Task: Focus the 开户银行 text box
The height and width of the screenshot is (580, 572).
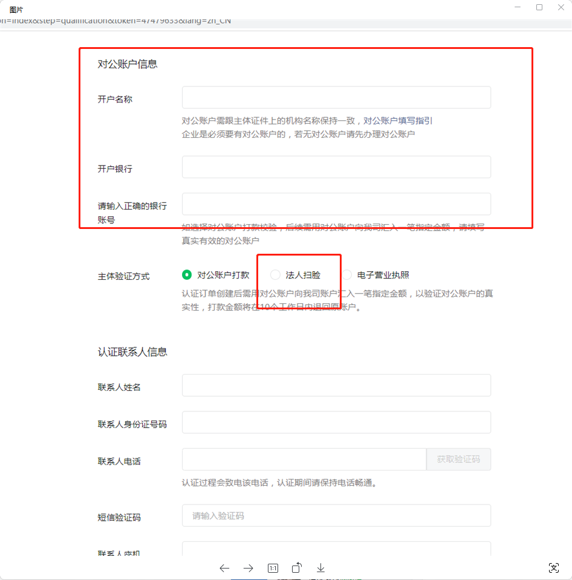Action: (336, 167)
